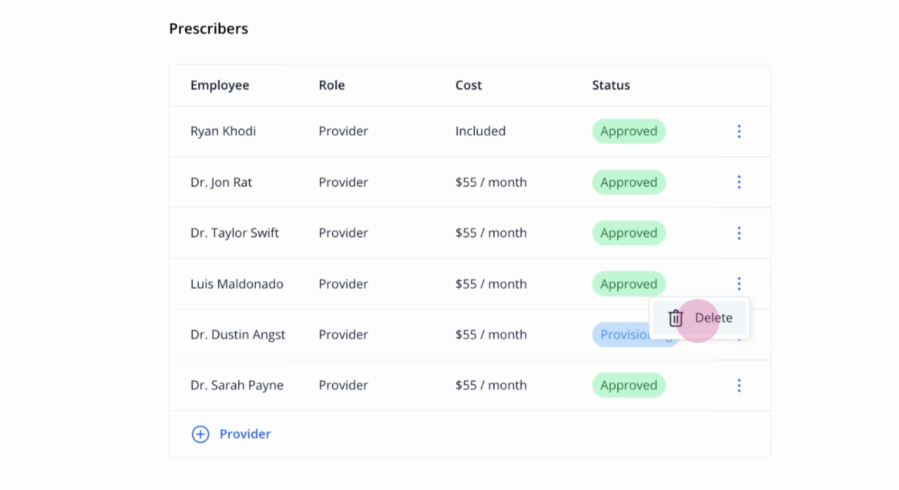This screenshot has height=490, width=899.
Task: Open the three-dot menu for Dr. Jon Rat
Action: pos(739,182)
